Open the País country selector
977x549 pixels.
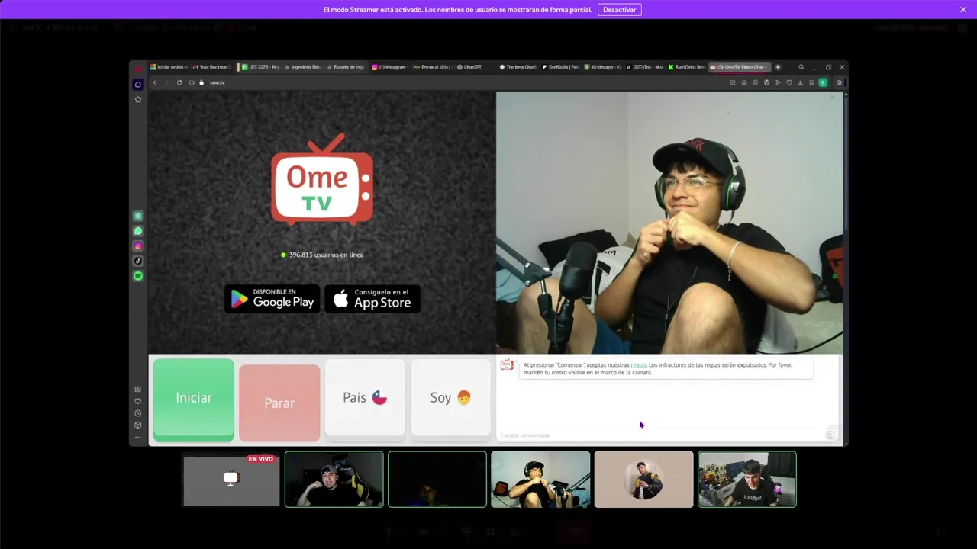pyautogui.click(x=365, y=398)
